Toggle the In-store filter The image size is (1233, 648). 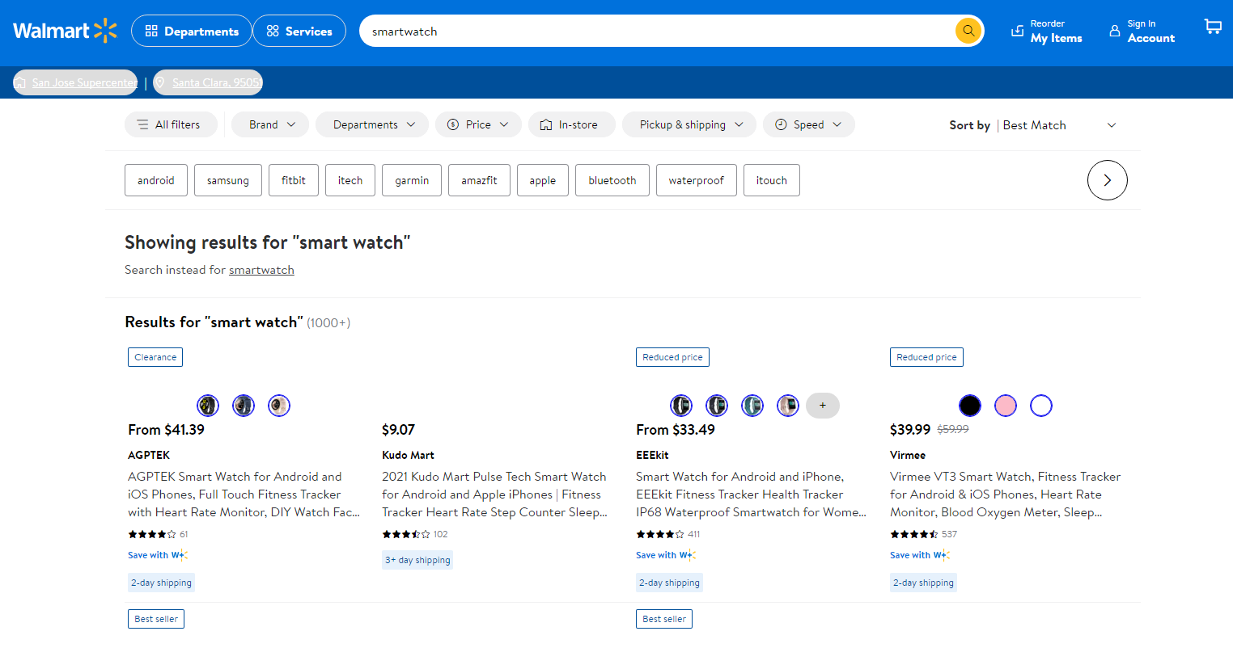(572, 124)
